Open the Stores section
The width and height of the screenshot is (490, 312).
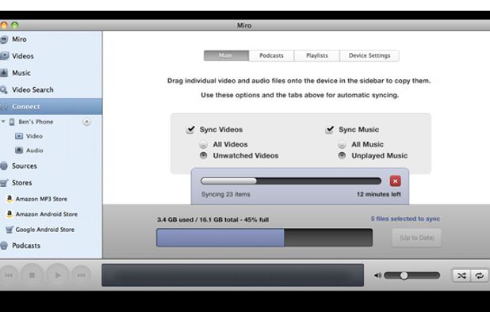click(x=50, y=183)
